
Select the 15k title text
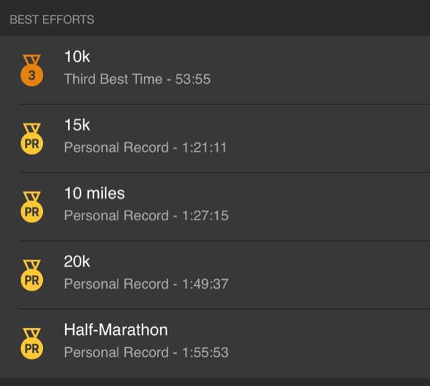click(x=77, y=125)
